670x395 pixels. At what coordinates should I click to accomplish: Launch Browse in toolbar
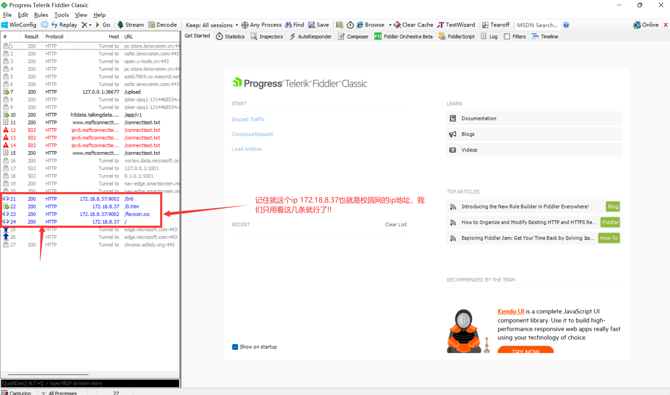[x=370, y=25]
